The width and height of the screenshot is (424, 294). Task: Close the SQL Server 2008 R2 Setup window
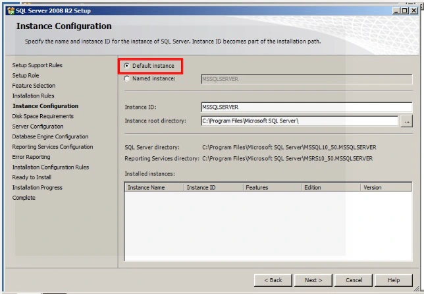(x=412, y=11)
